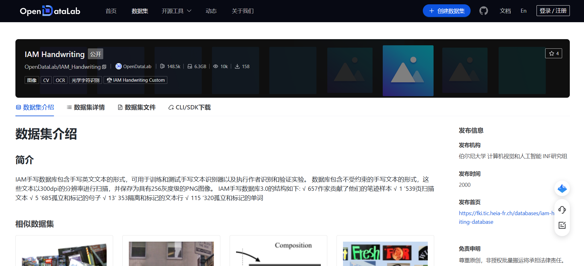This screenshot has height=266, width=584.
Task: Click the storage icon beside 6.3GB
Action: tap(190, 66)
